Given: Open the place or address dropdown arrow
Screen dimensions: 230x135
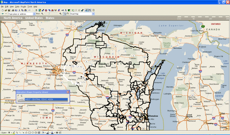Looking at the screenshot, I should 34,14.
